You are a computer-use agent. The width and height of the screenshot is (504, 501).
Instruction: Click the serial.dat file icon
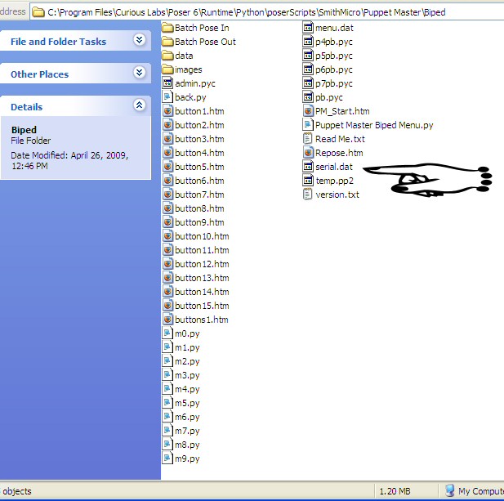(x=308, y=167)
